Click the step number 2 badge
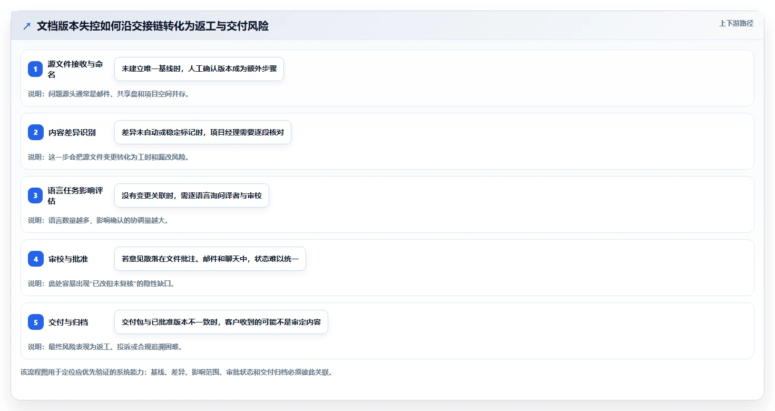 (x=35, y=132)
